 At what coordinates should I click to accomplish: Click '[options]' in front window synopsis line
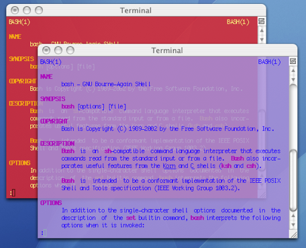(x=91, y=106)
